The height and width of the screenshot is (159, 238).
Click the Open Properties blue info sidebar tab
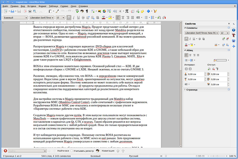pos(234,30)
